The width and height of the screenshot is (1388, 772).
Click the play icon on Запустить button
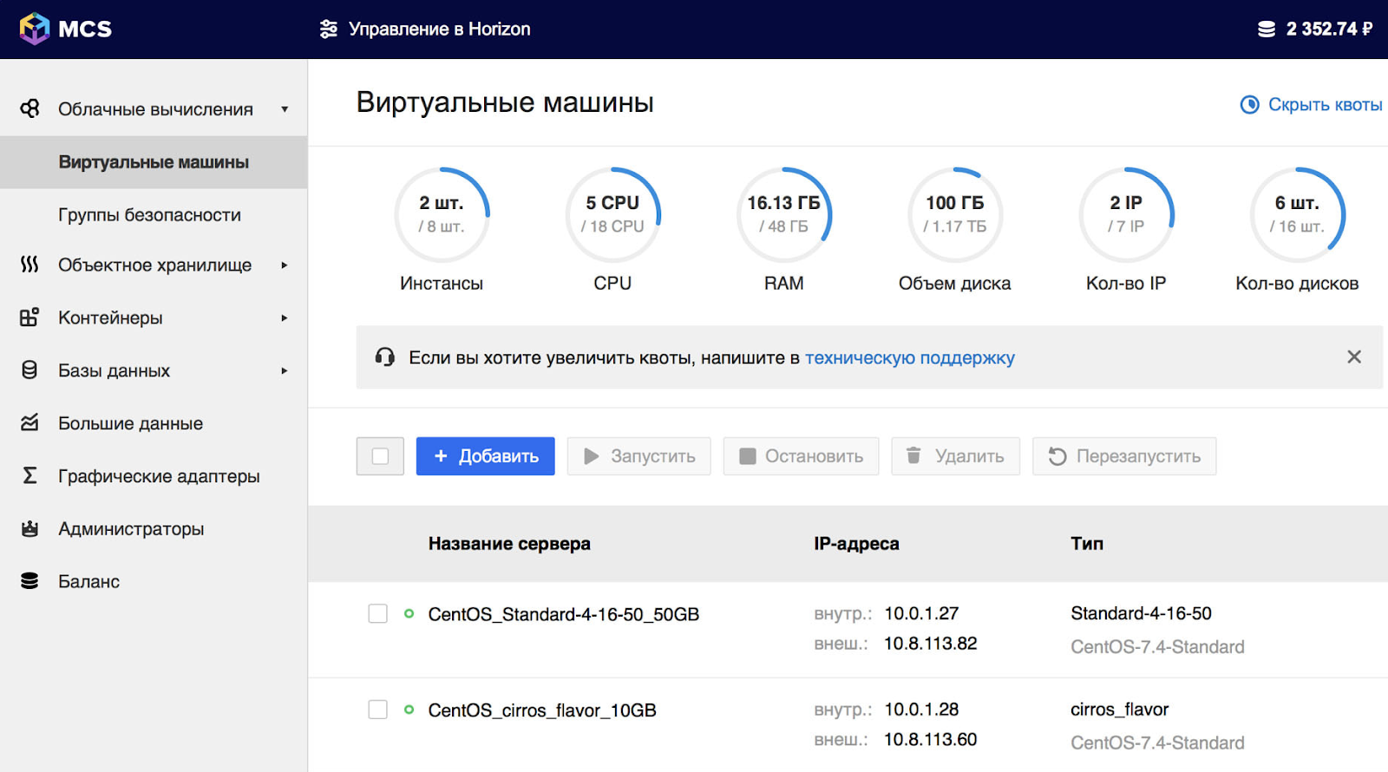pyautogui.click(x=592, y=456)
